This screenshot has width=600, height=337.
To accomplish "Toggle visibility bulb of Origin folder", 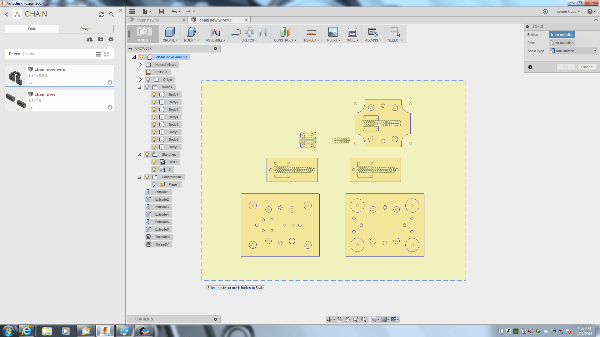I will click(148, 80).
